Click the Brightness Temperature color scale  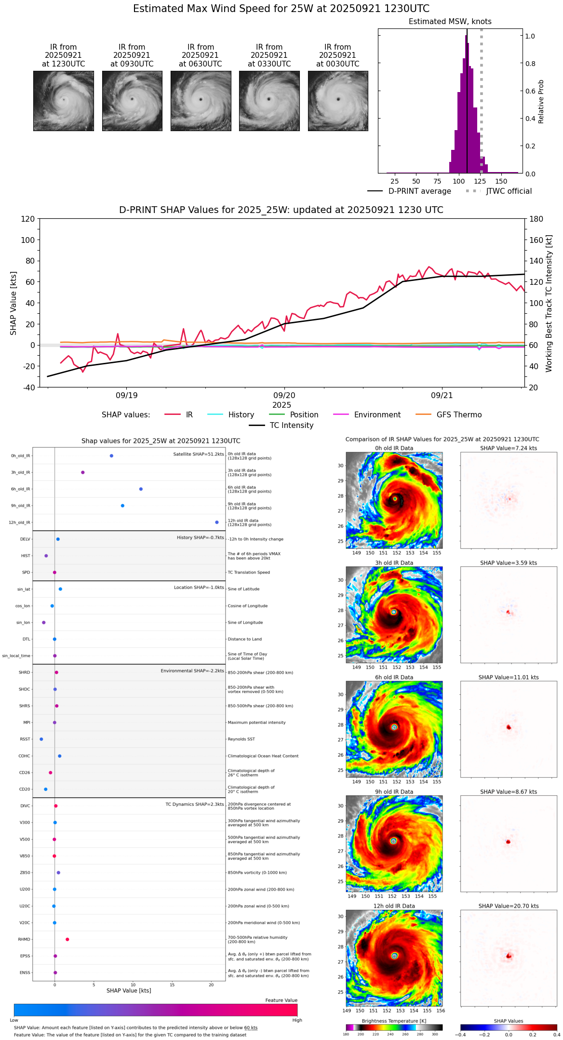click(394, 1027)
